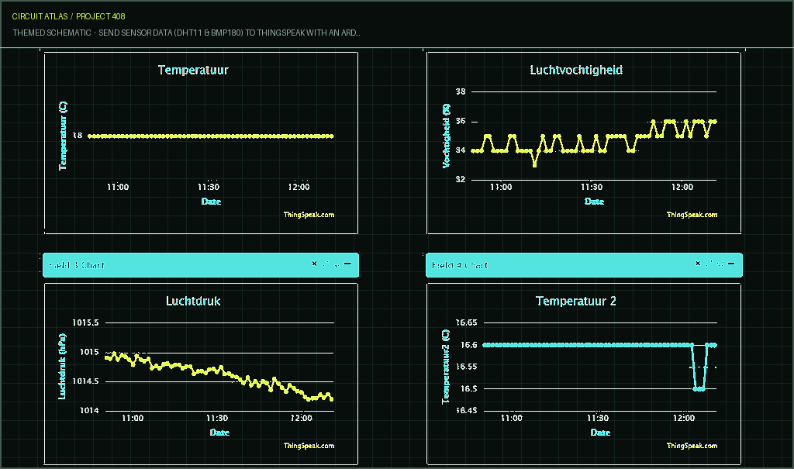Click the THEMED SCHEMATIC subtitle line
794x469 pixels.
tap(186, 33)
